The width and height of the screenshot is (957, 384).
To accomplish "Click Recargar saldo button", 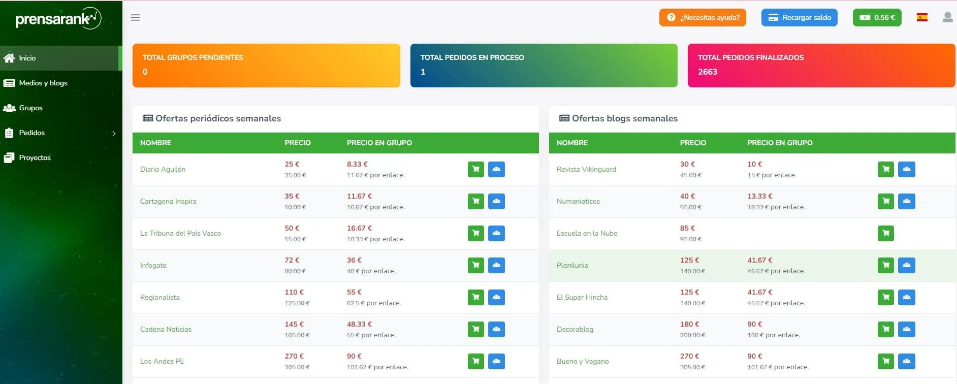I will coord(799,17).
